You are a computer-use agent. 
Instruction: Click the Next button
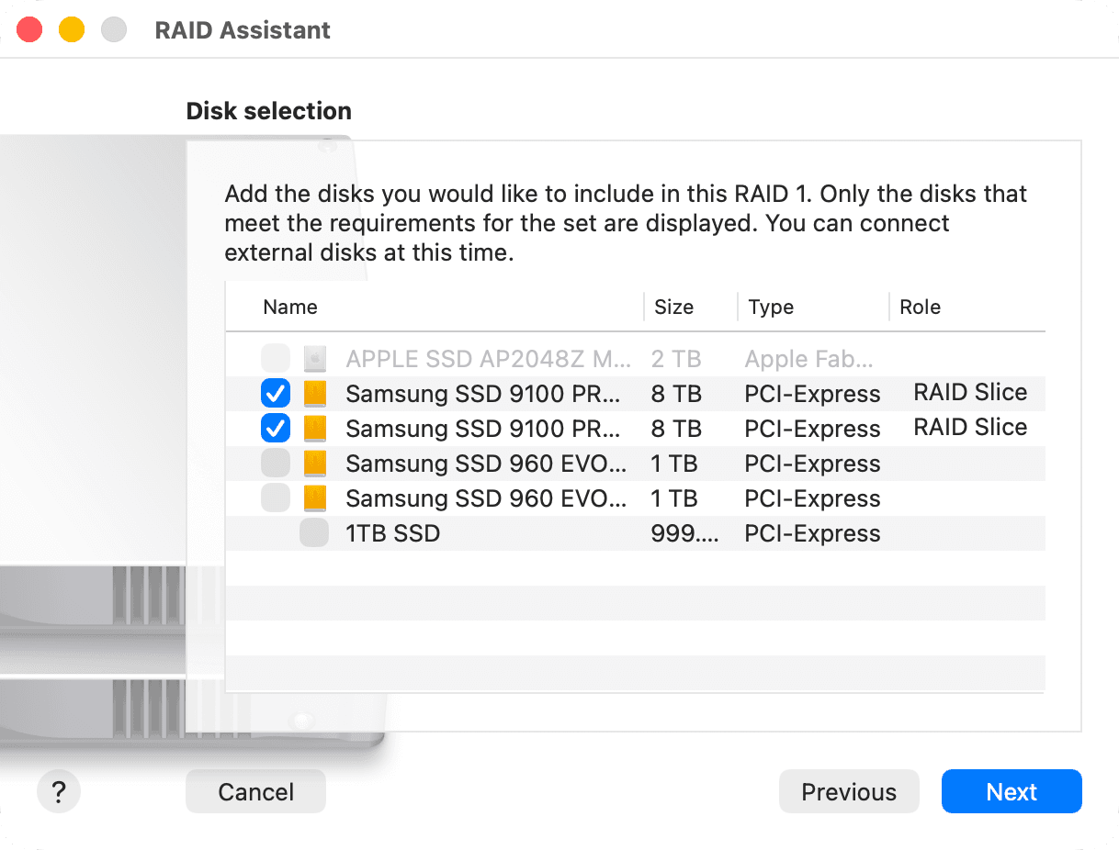pyautogui.click(x=1012, y=790)
